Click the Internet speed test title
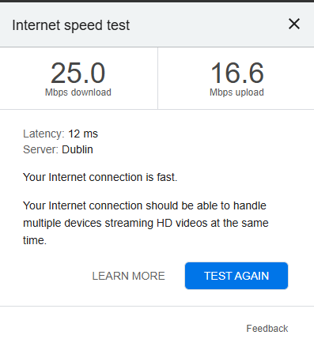Screen dimensions: 314x354 pos(71,25)
